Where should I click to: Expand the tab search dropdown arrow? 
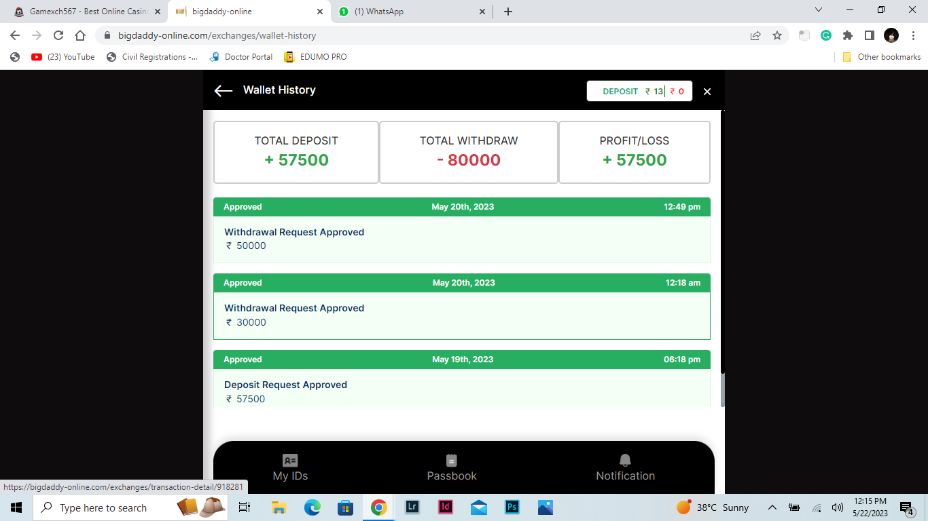(818, 10)
